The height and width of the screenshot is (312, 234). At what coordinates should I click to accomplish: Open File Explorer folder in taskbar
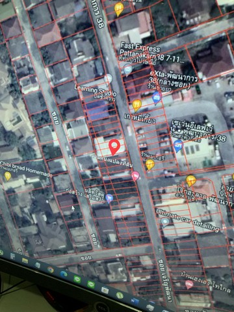25,260
